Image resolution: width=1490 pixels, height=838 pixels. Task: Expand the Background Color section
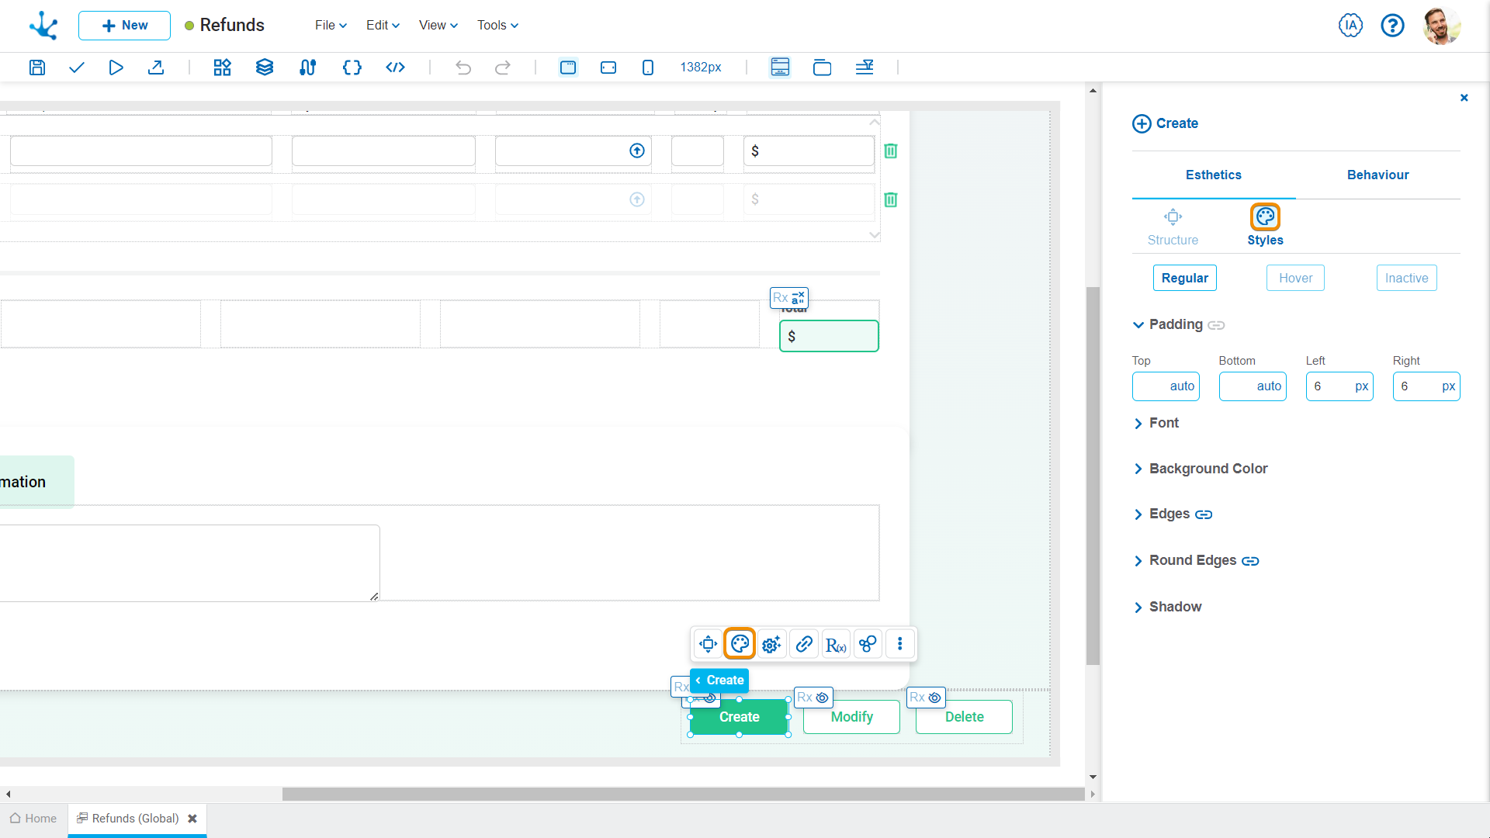[x=1208, y=469]
